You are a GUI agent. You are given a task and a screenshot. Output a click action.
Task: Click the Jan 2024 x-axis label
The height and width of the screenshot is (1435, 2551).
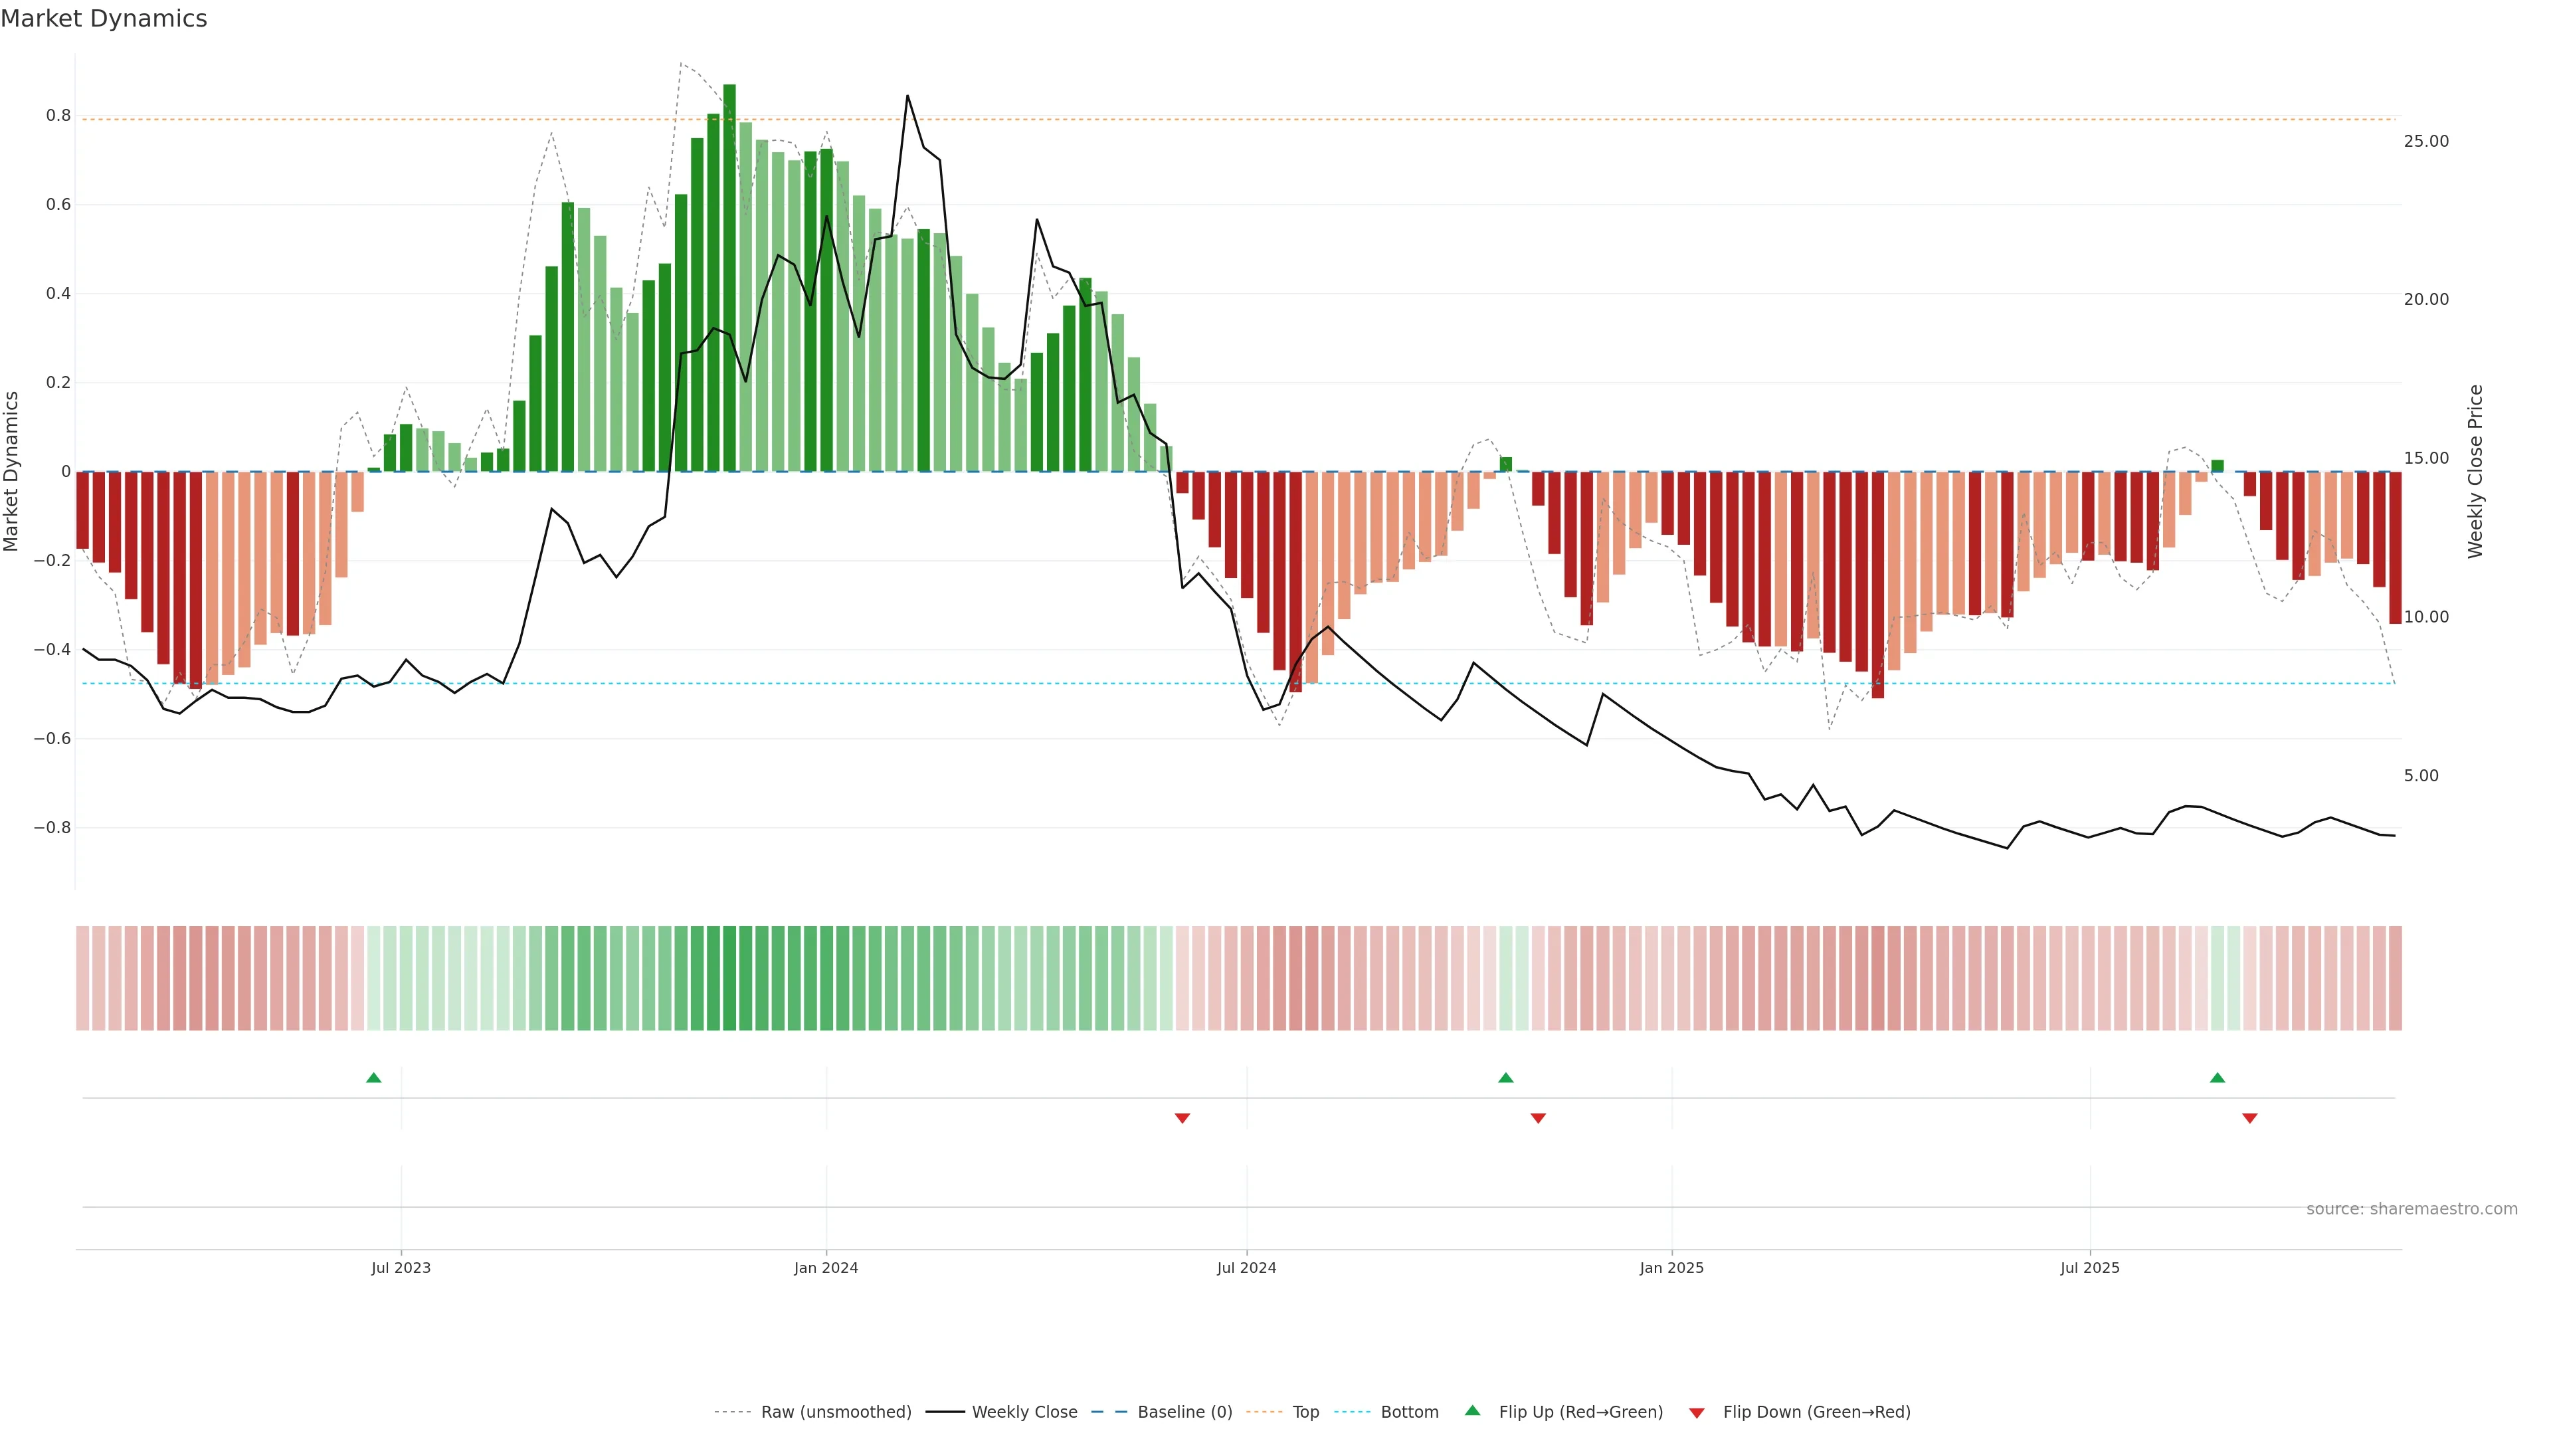pyautogui.click(x=826, y=1268)
